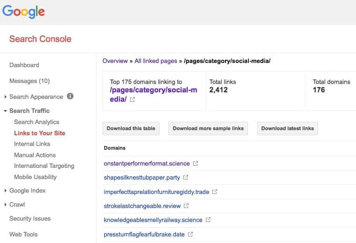Click the 'Total domains' label
The image size is (356, 243).
[x=332, y=82]
